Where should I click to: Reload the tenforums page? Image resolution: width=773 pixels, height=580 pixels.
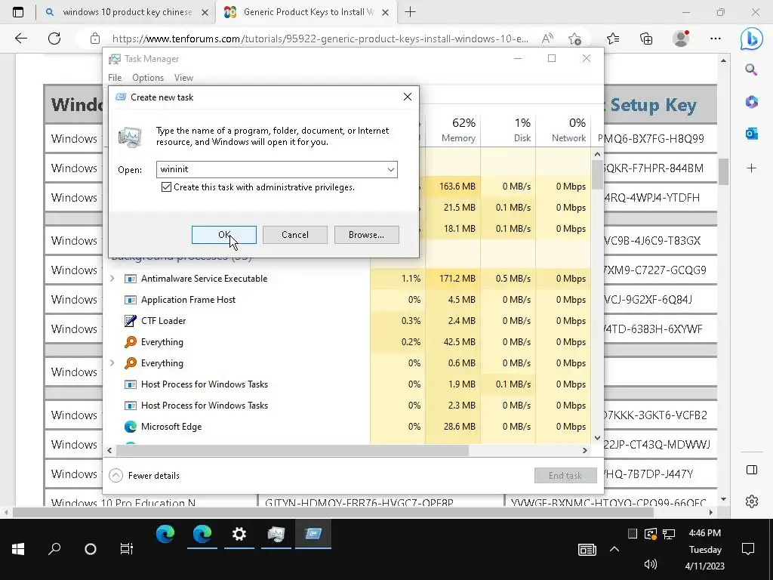[54, 39]
